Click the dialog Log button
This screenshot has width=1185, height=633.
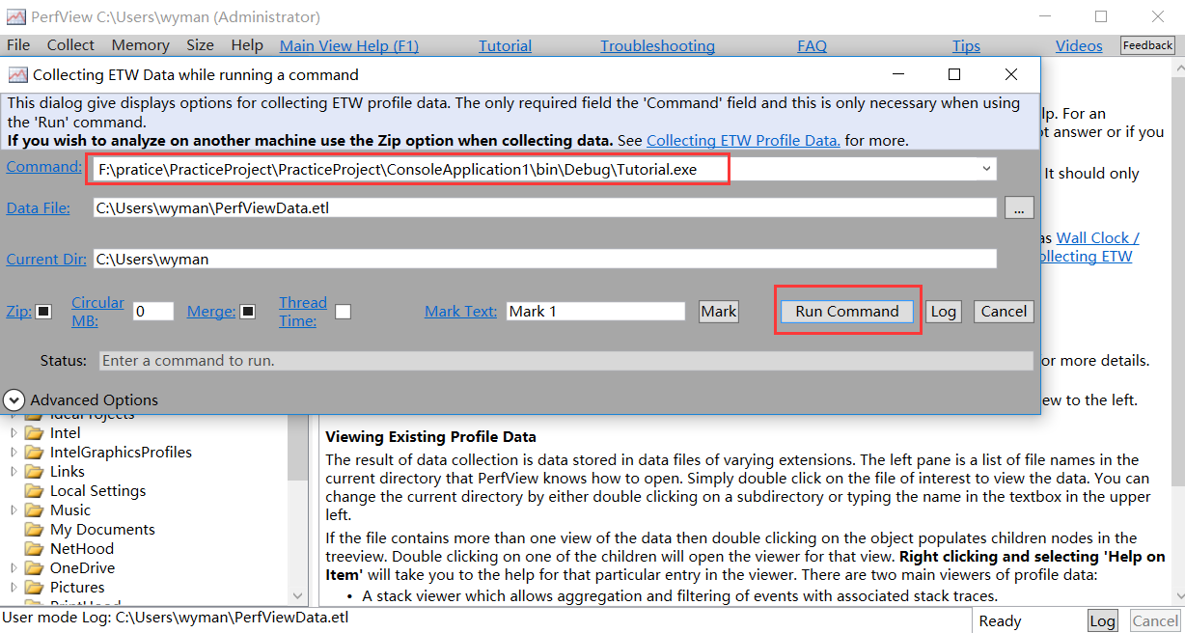pos(943,312)
